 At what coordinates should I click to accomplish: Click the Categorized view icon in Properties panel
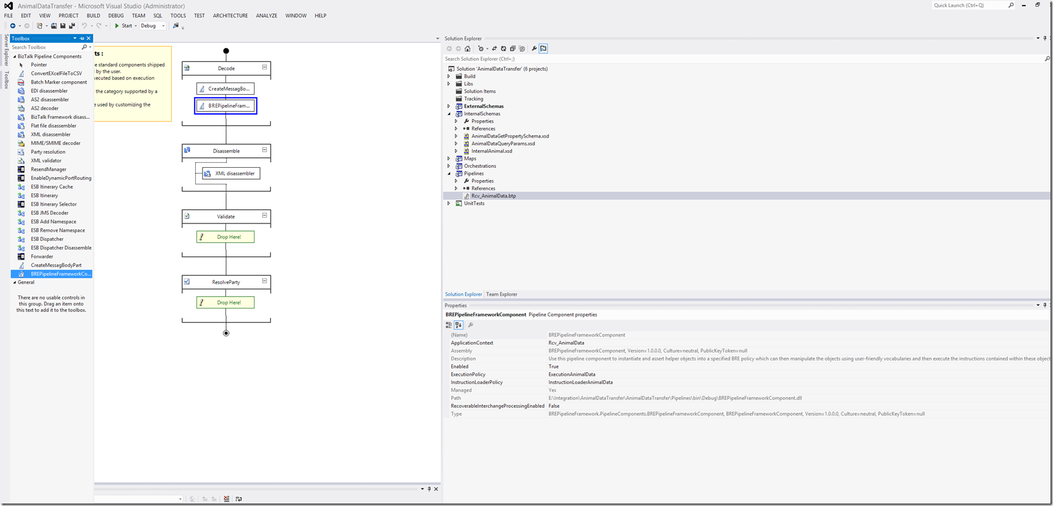point(449,325)
